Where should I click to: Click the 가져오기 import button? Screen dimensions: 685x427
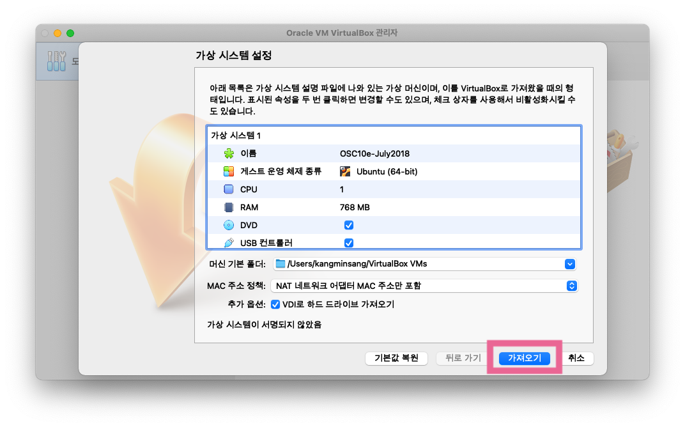(524, 358)
